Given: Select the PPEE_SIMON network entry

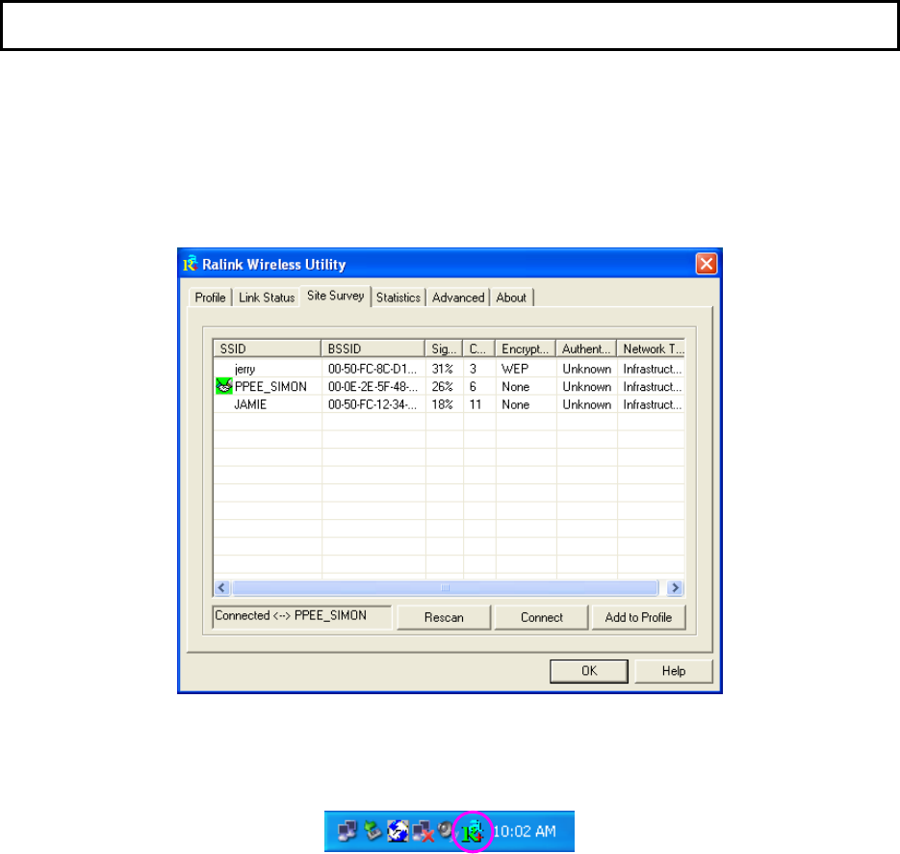Looking at the screenshot, I should click(449, 386).
